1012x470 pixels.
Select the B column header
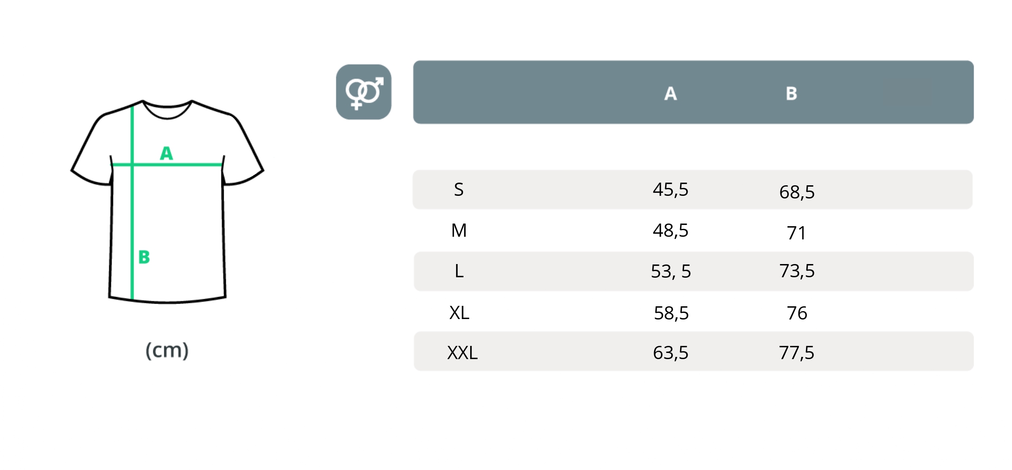[x=791, y=93]
